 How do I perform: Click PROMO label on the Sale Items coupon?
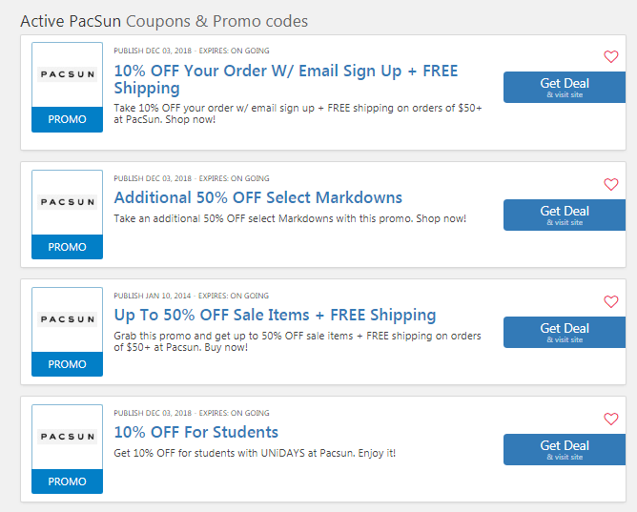(67, 364)
